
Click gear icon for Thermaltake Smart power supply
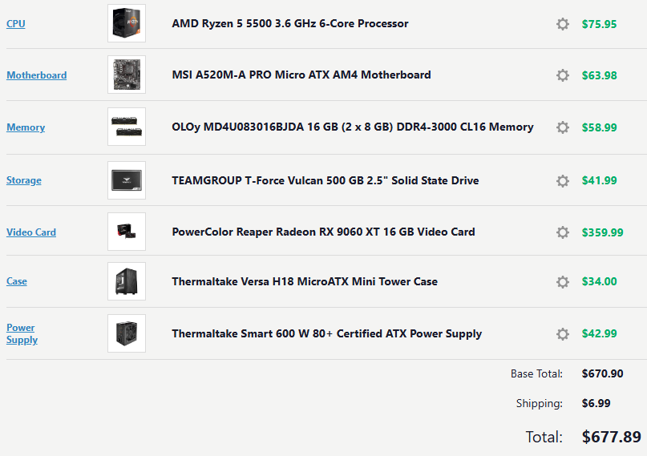pyautogui.click(x=563, y=334)
